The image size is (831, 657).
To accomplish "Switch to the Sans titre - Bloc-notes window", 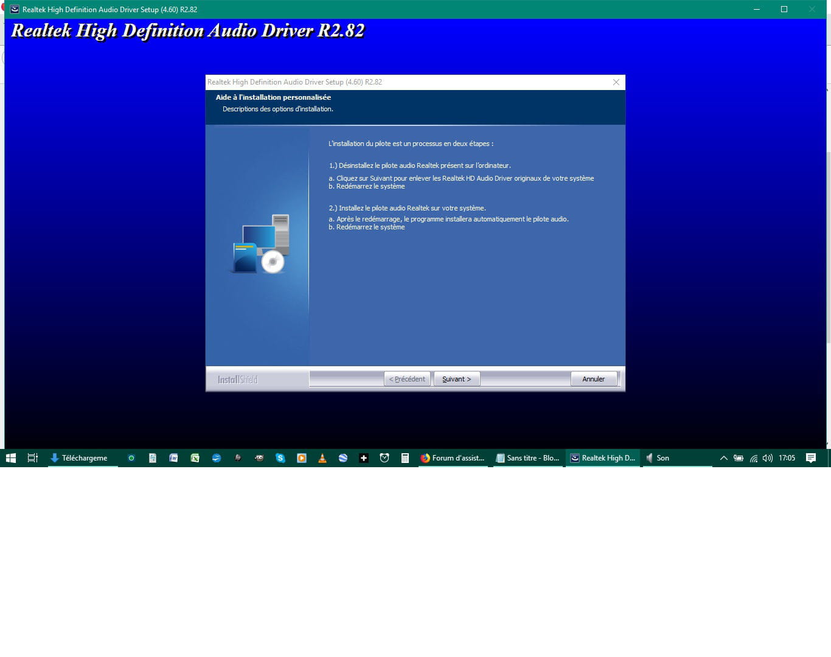I will point(528,458).
